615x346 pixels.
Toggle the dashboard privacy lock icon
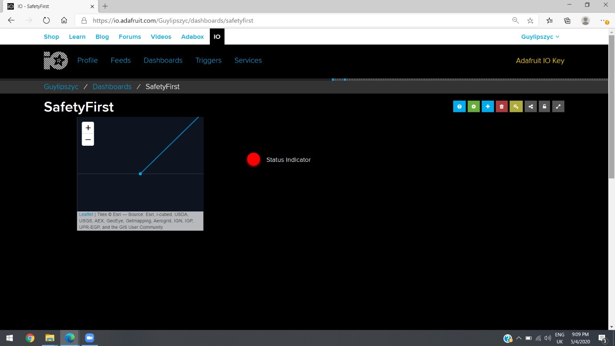(544, 106)
